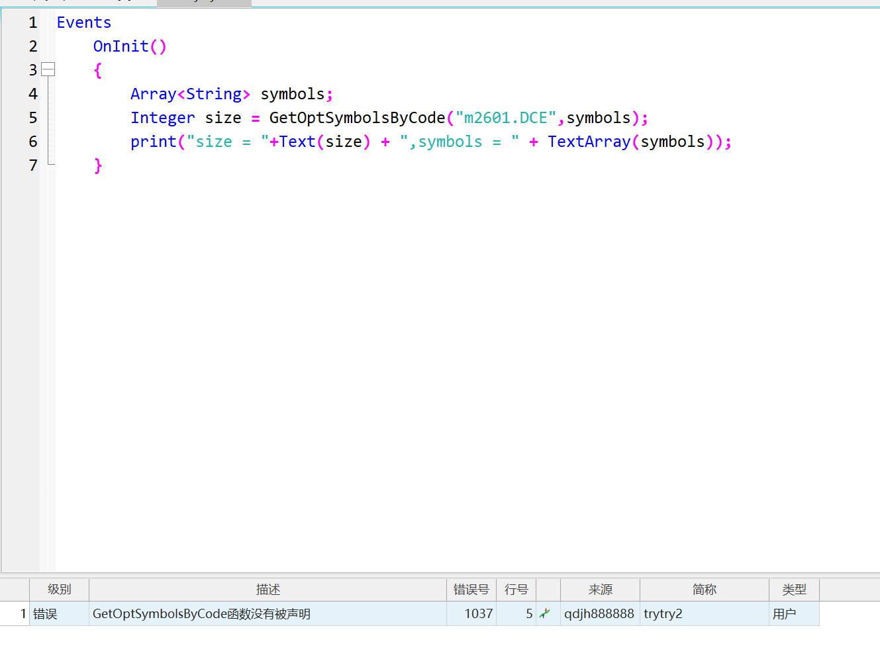The height and width of the screenshot is (671, 880).
Task: Sort errors by the 级别 column header
Action: point(59,589)
